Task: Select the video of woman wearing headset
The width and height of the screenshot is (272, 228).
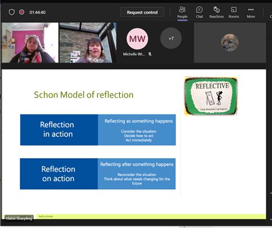Action: coord(88,43)
